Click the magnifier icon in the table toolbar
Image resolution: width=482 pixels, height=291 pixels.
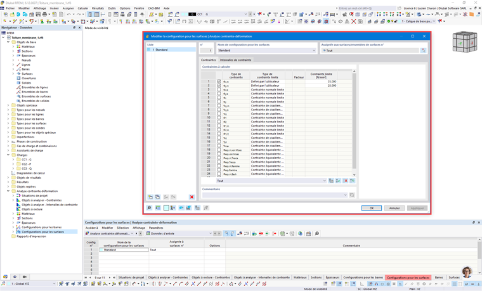click(316, 233)
